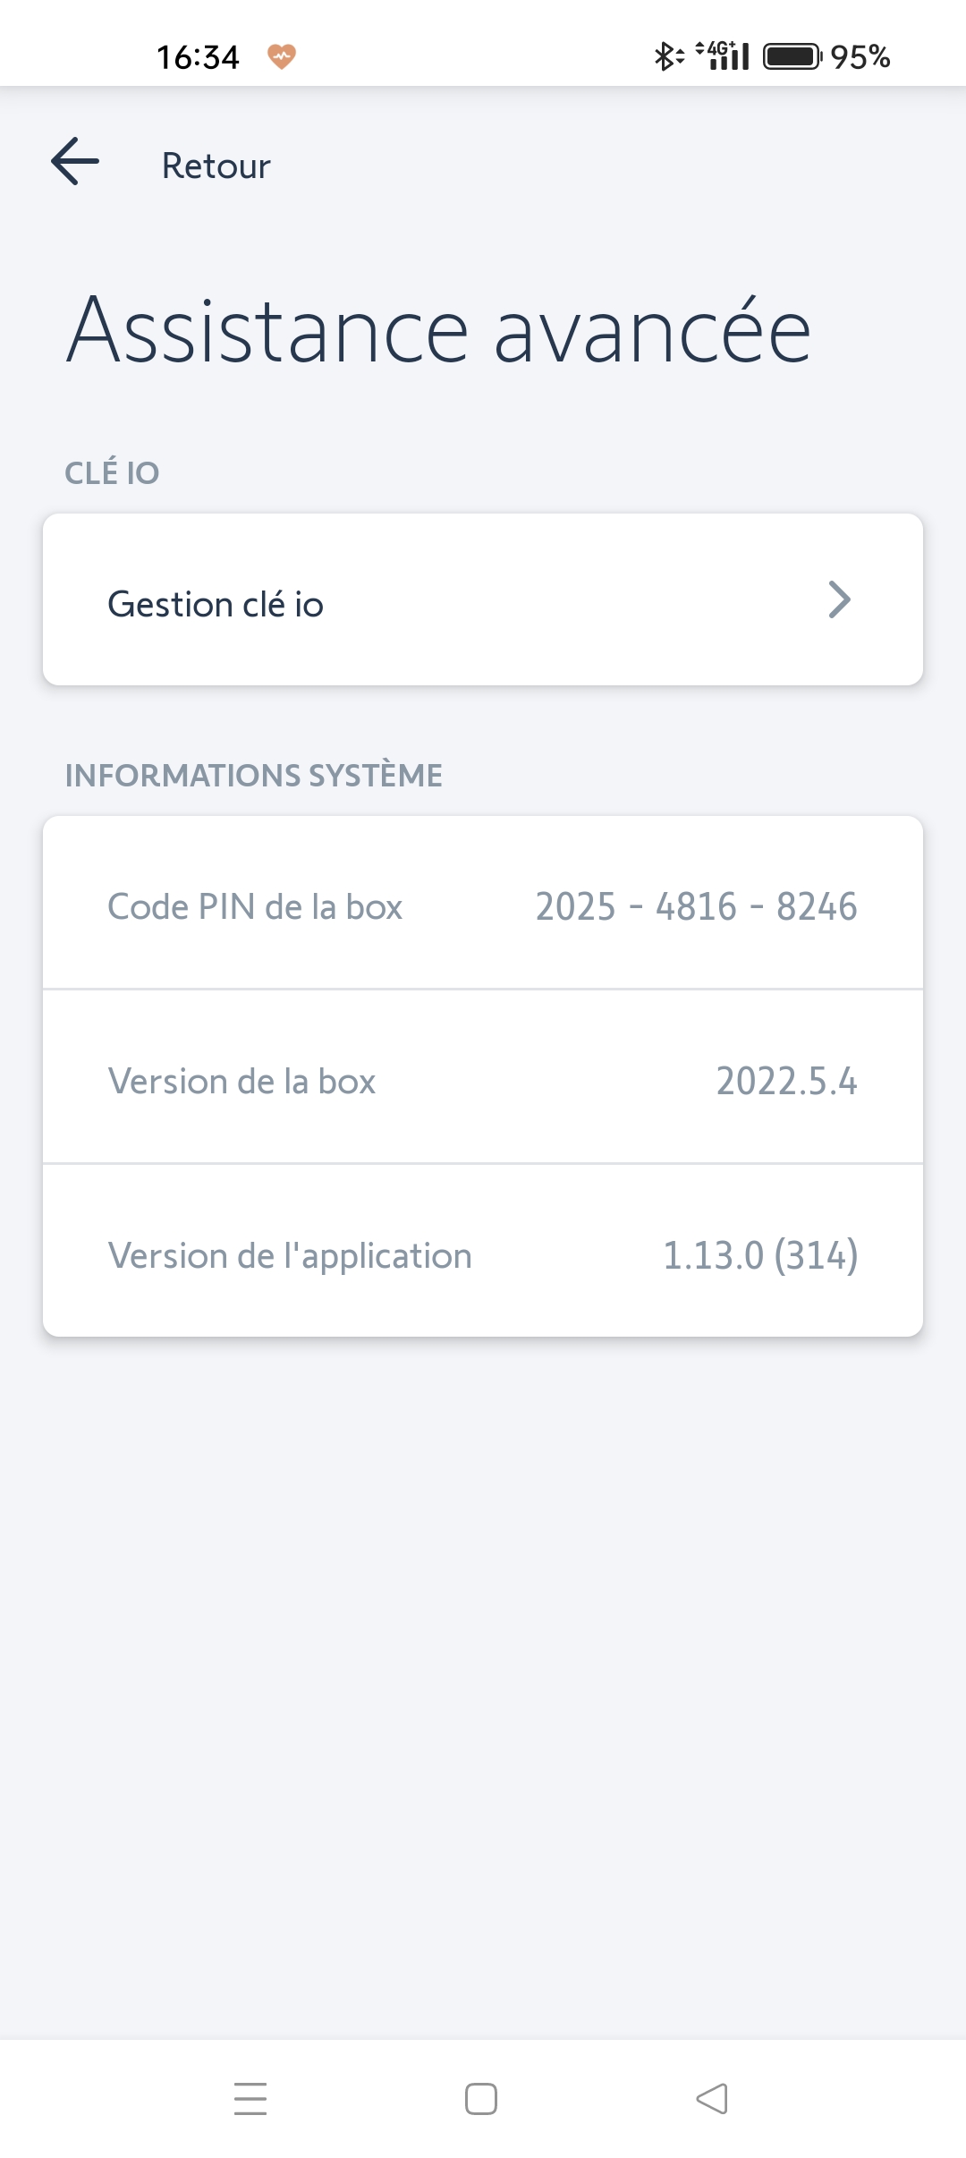Tap the app version 1.13.0 (314)

click(760, 1255)
